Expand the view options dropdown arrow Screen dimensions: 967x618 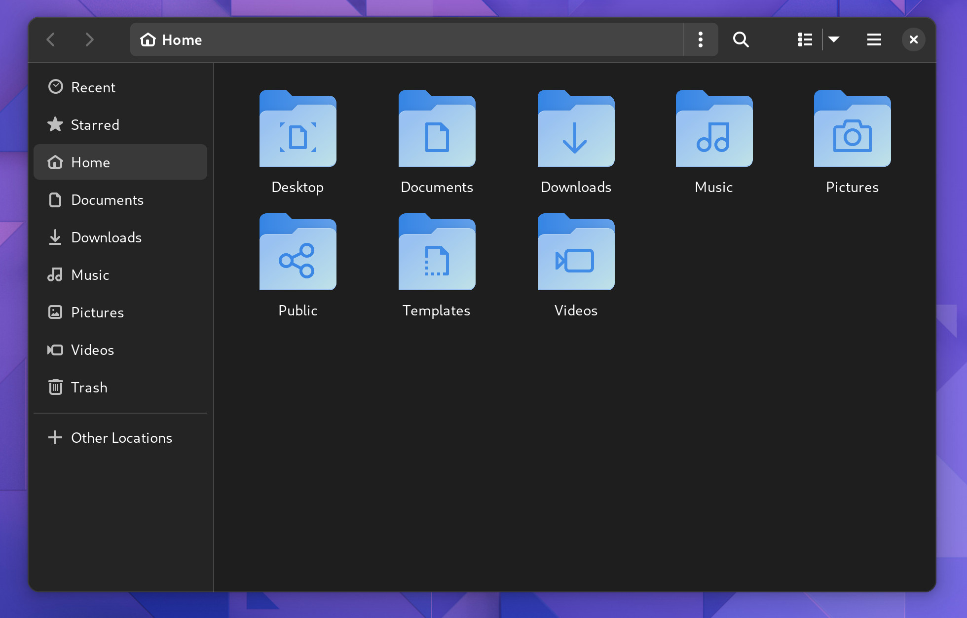click(835, 39)
